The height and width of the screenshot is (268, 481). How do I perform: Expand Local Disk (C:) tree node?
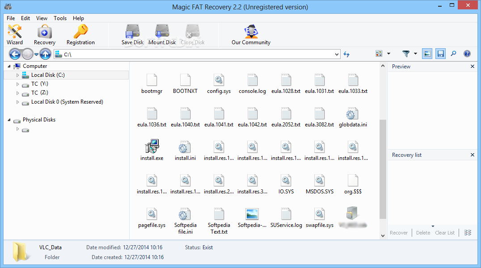[17, 75]
